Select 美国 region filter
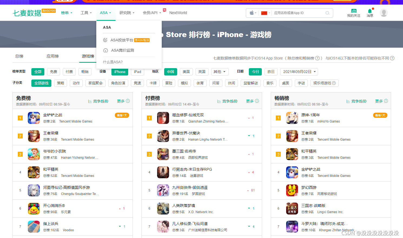 click(x=186, y=72)
